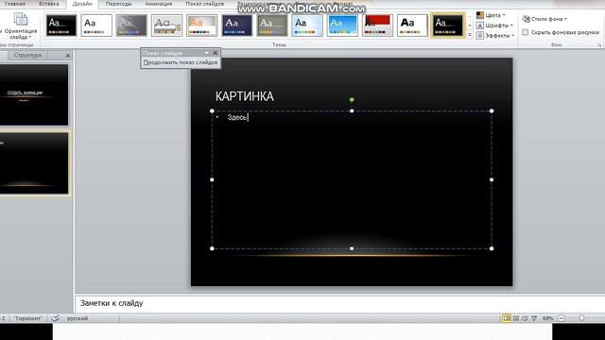Image resolution: width=605 pixels, height=340 pixels.
Task: Select the second slide thumbnail in the pane
Action: pos(34,163)
